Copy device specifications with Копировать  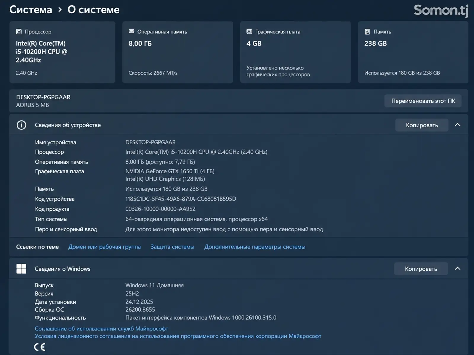coord(422,125)
